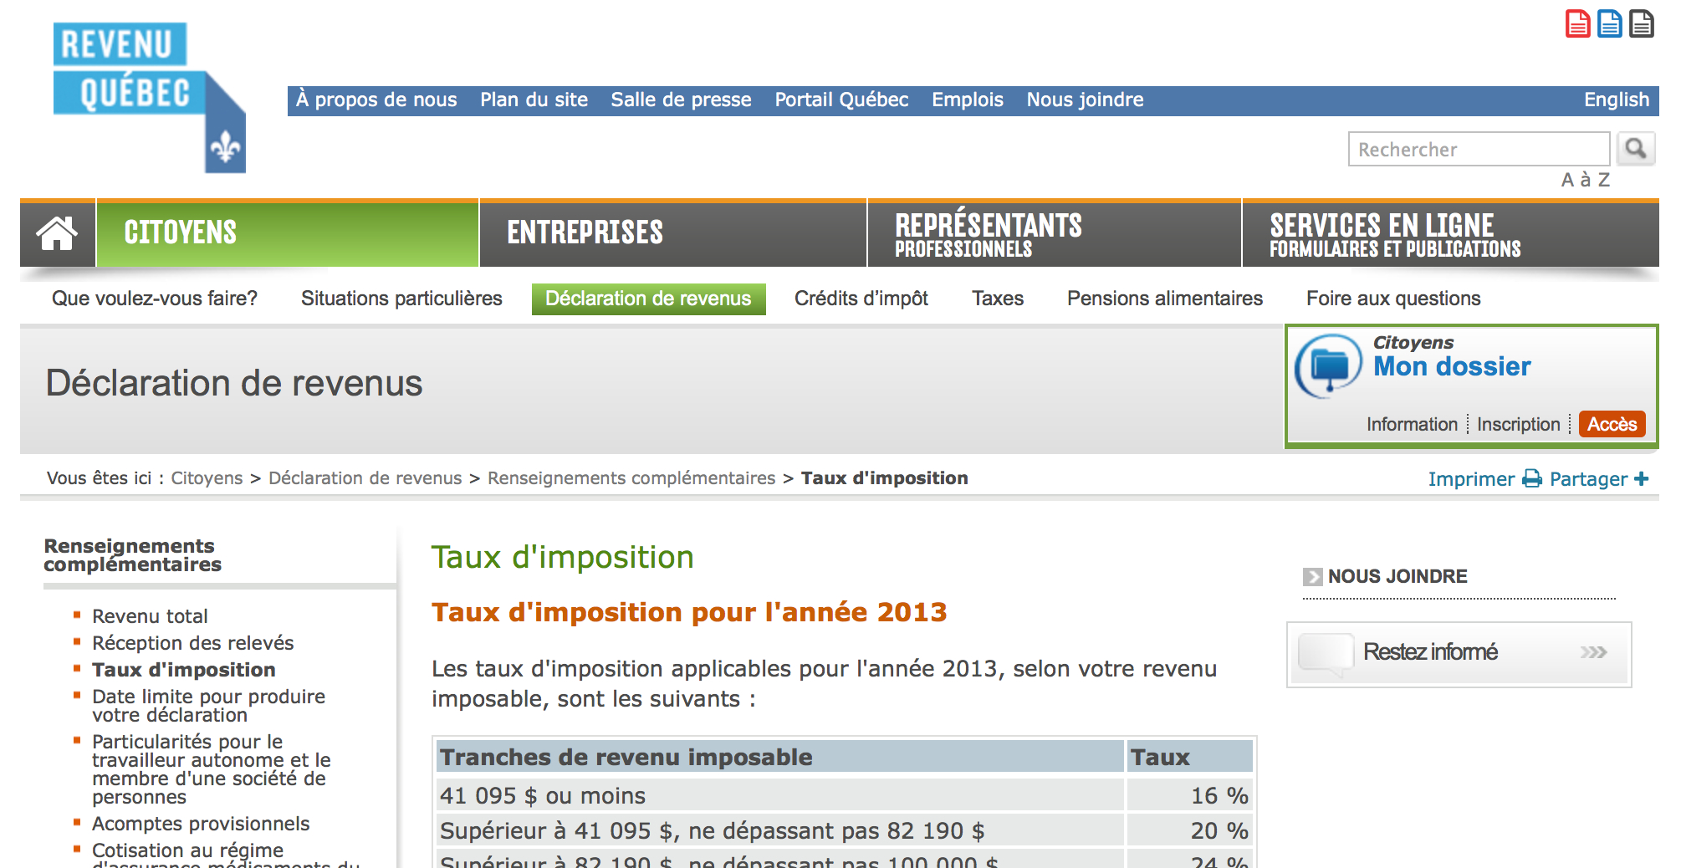Follow the Renseignements complémentaires breadcrumb link
The image size is (1681, 868).
pos(631,478)
